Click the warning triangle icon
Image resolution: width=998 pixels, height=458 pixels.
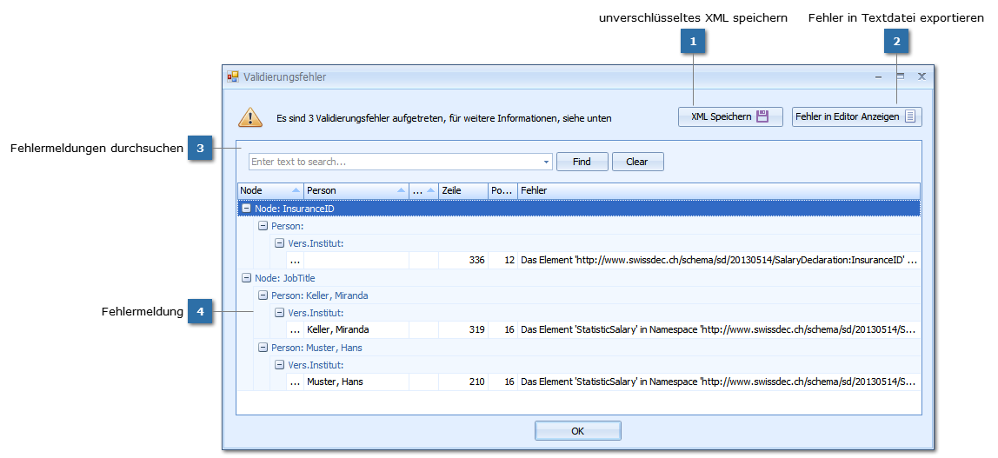pyautogui.click(x=250, y=117)
